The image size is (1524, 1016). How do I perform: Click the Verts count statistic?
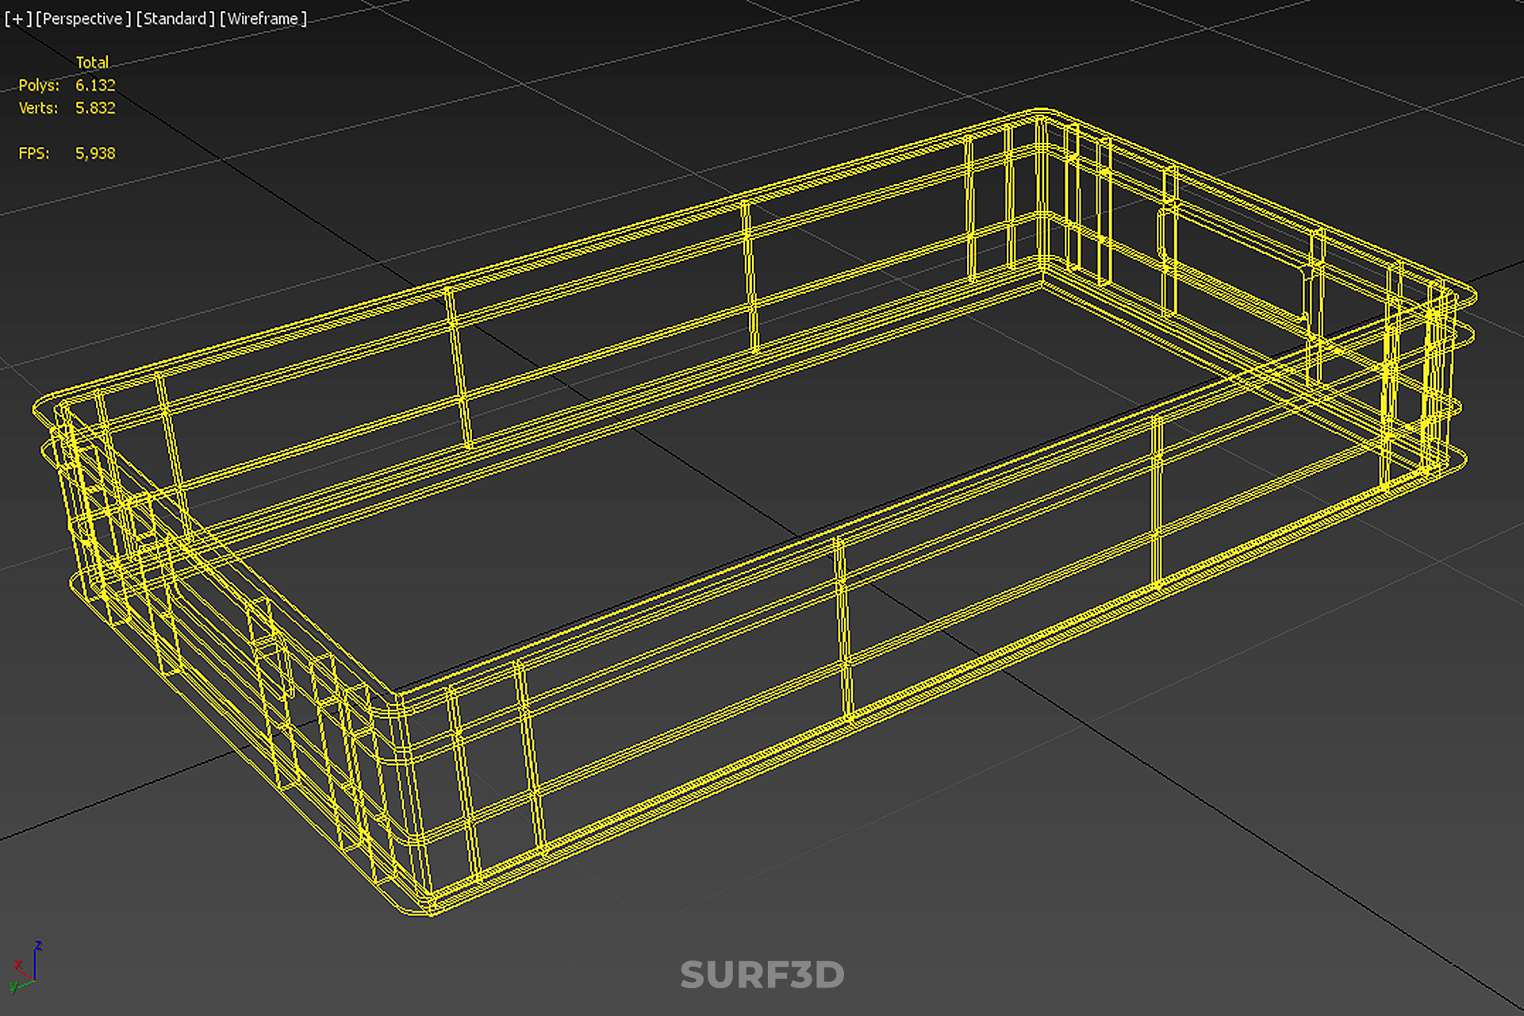pyautogui.click(x=94, y=108)
